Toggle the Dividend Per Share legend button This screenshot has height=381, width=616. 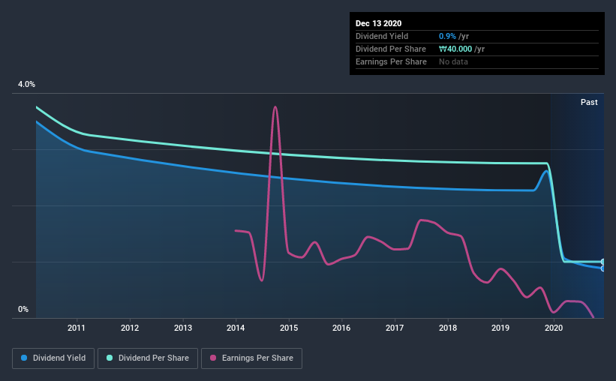[x=148, y=358]
